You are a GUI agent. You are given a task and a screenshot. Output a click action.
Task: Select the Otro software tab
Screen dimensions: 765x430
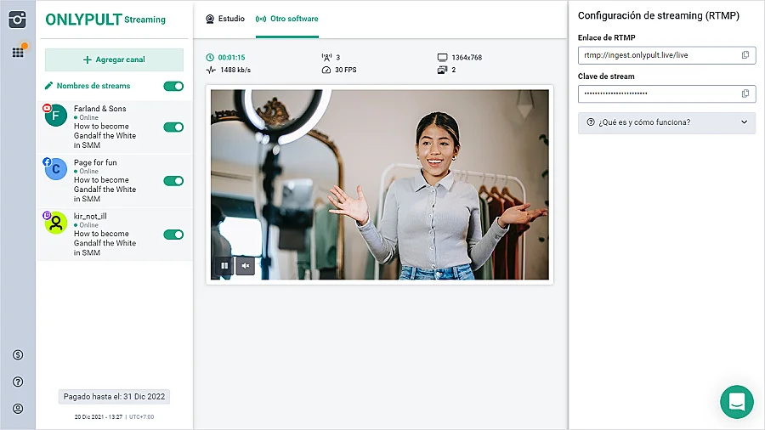[x=286, y=19]
